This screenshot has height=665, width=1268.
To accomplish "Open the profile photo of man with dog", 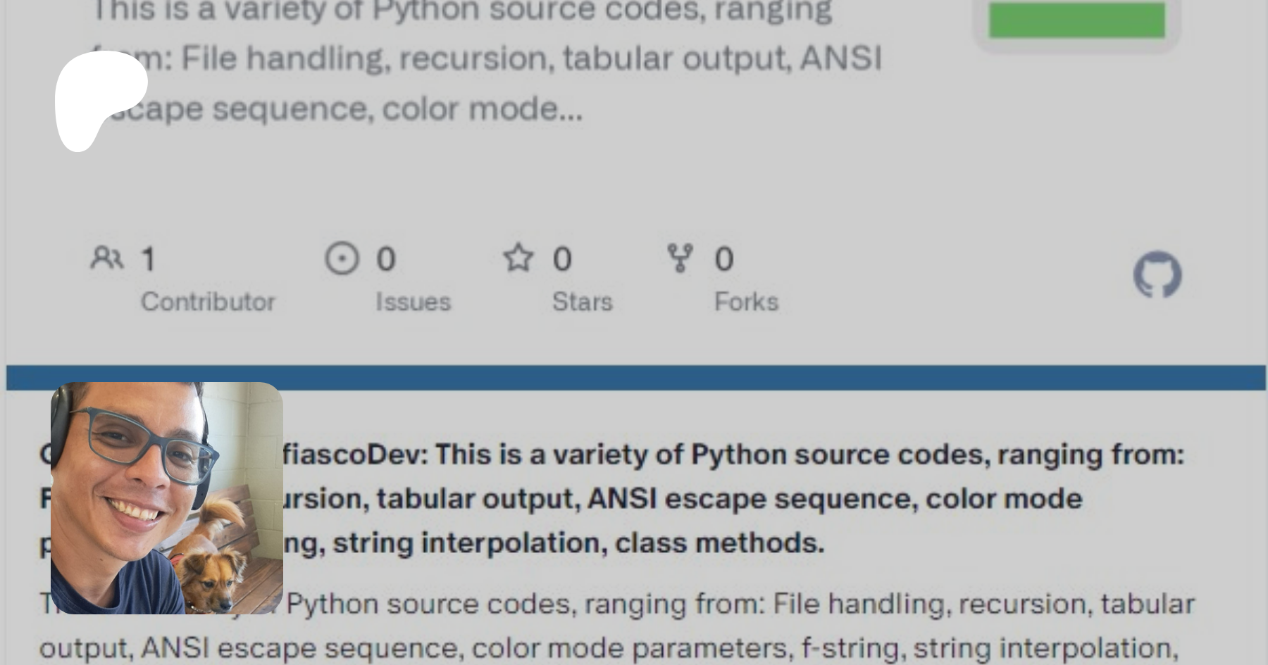I will pos(167,498).
